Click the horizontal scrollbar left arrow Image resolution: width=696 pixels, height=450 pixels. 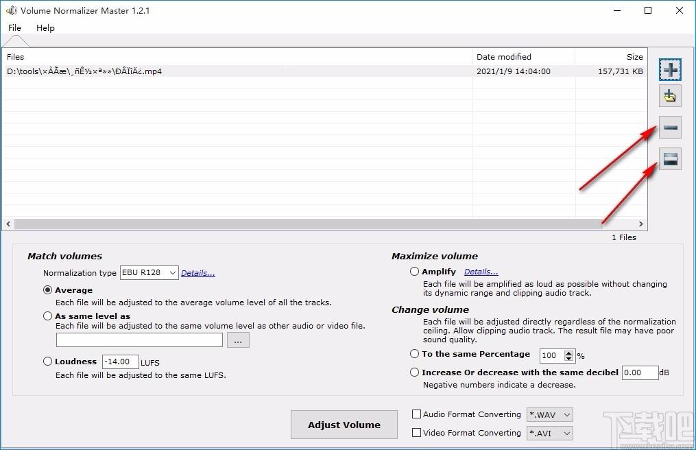coord(8,224)
